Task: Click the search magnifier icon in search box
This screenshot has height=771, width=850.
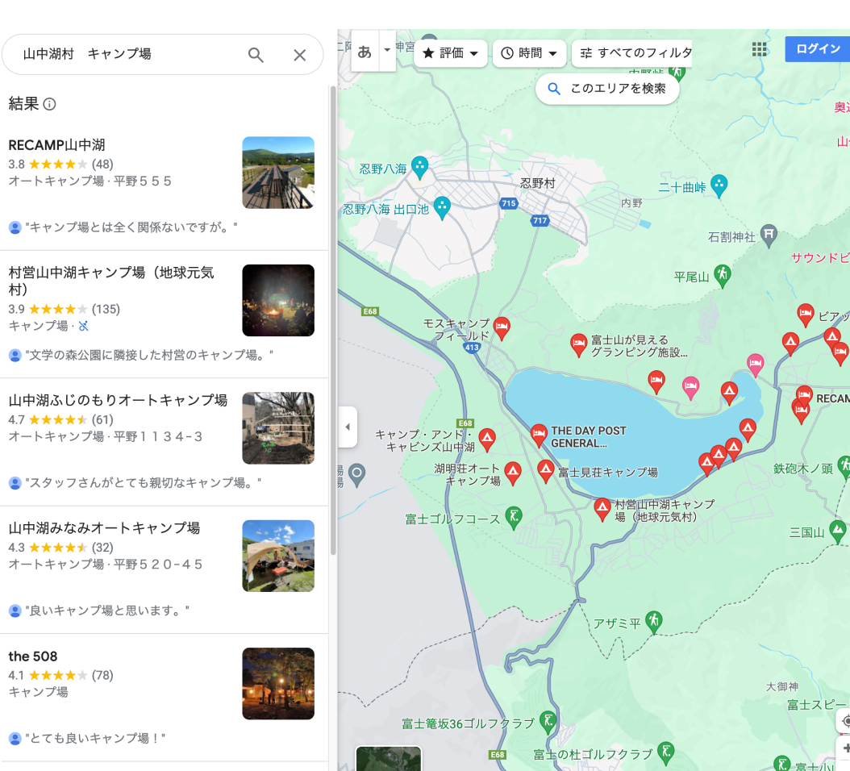Action: tap(256, 55)
